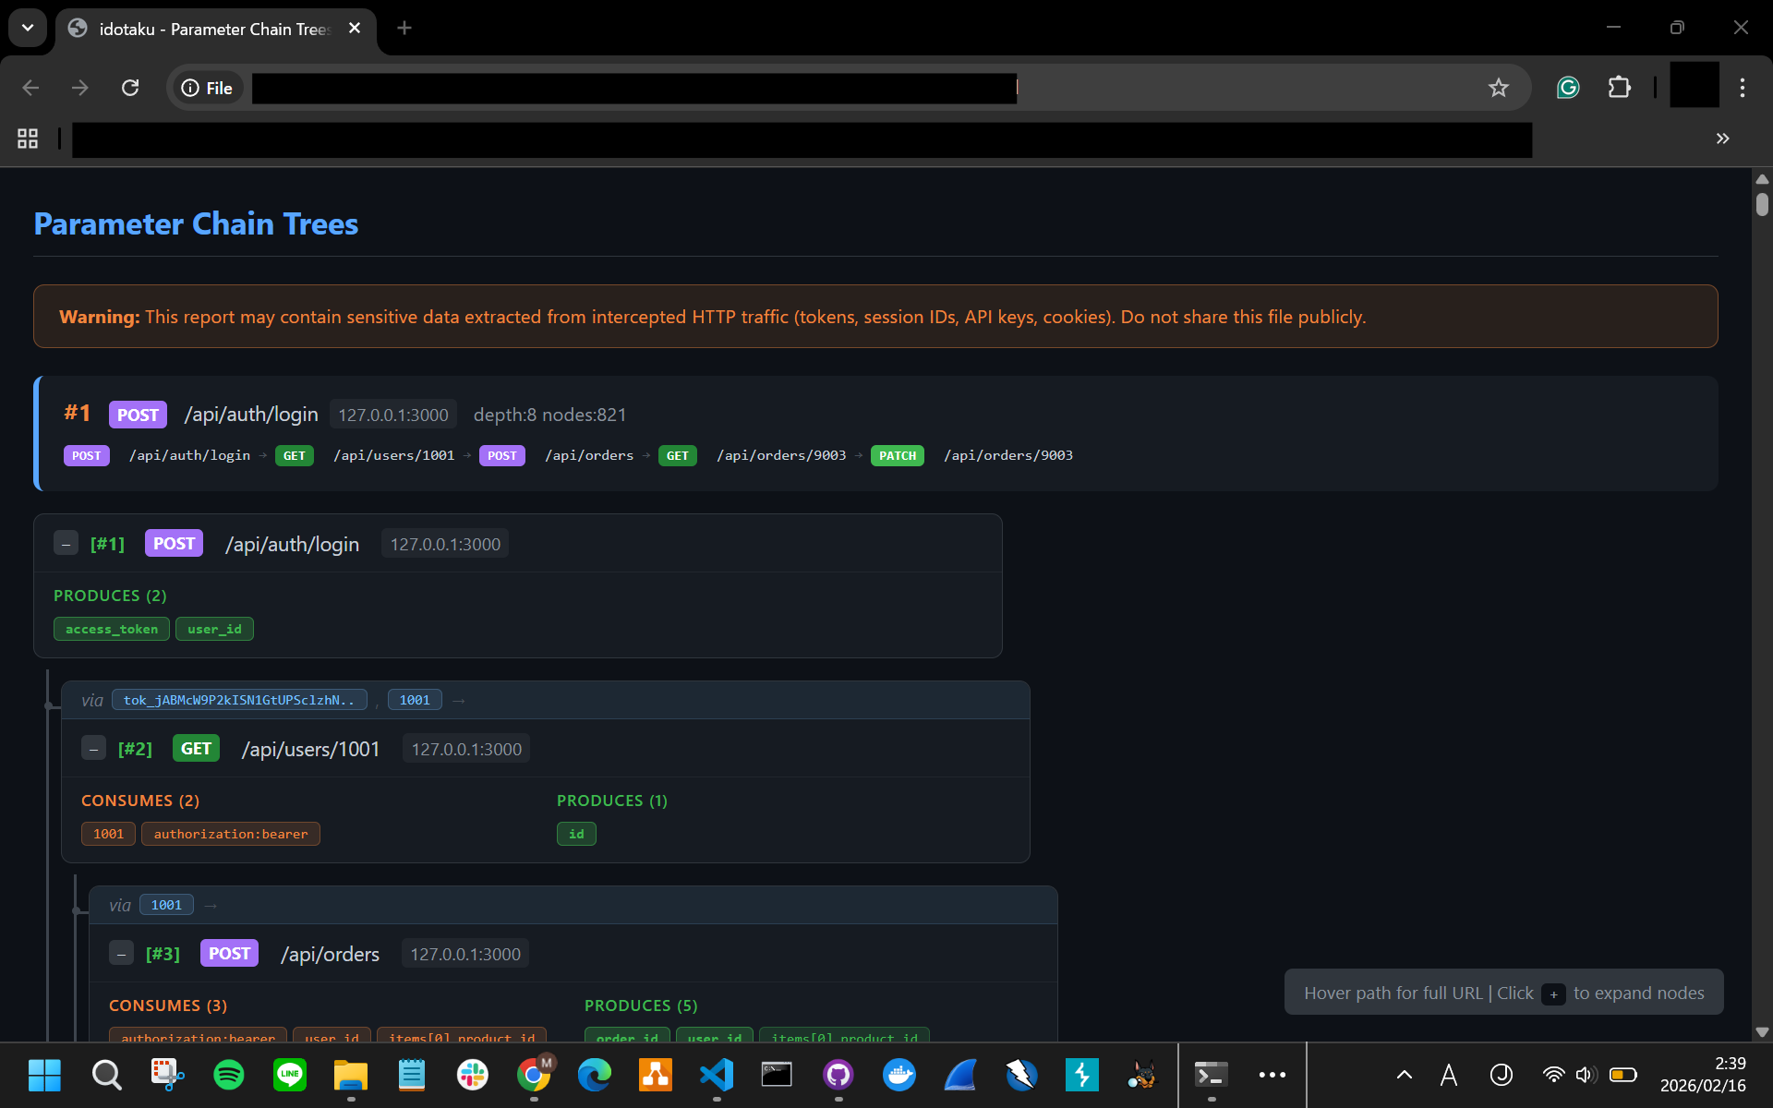Viewport: 1773px width, 1108px height.
Task: Click inside the address bar
Action: tap(637, 88)
